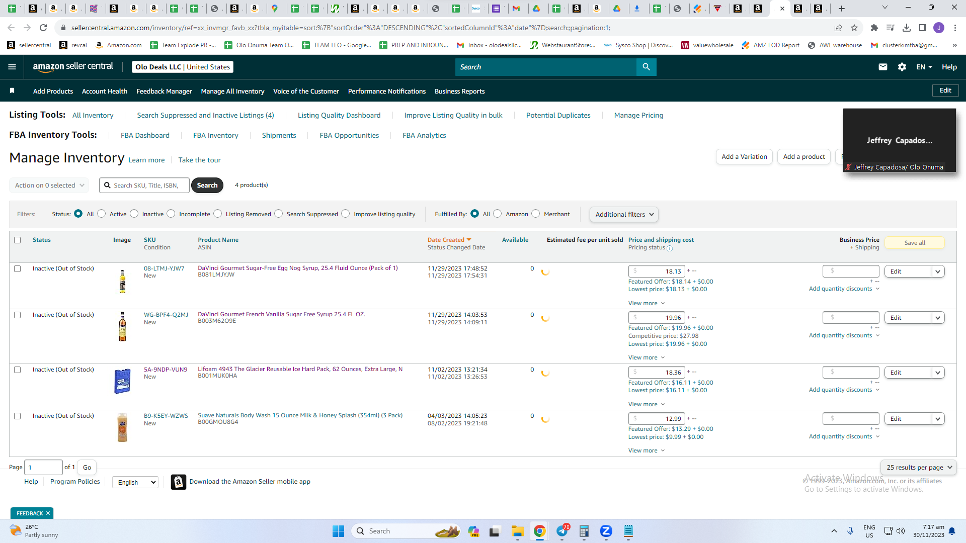Open Performance Notifications menu item
This screenshot has height=543, width=966.
tap(387, 91)
